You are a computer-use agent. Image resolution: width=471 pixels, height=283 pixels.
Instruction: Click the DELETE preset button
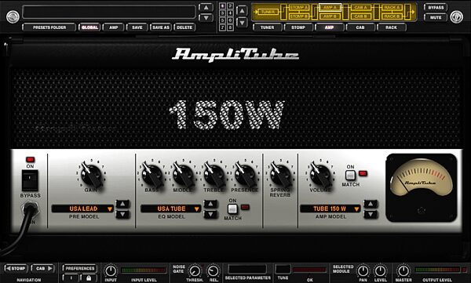pos(184,27)
